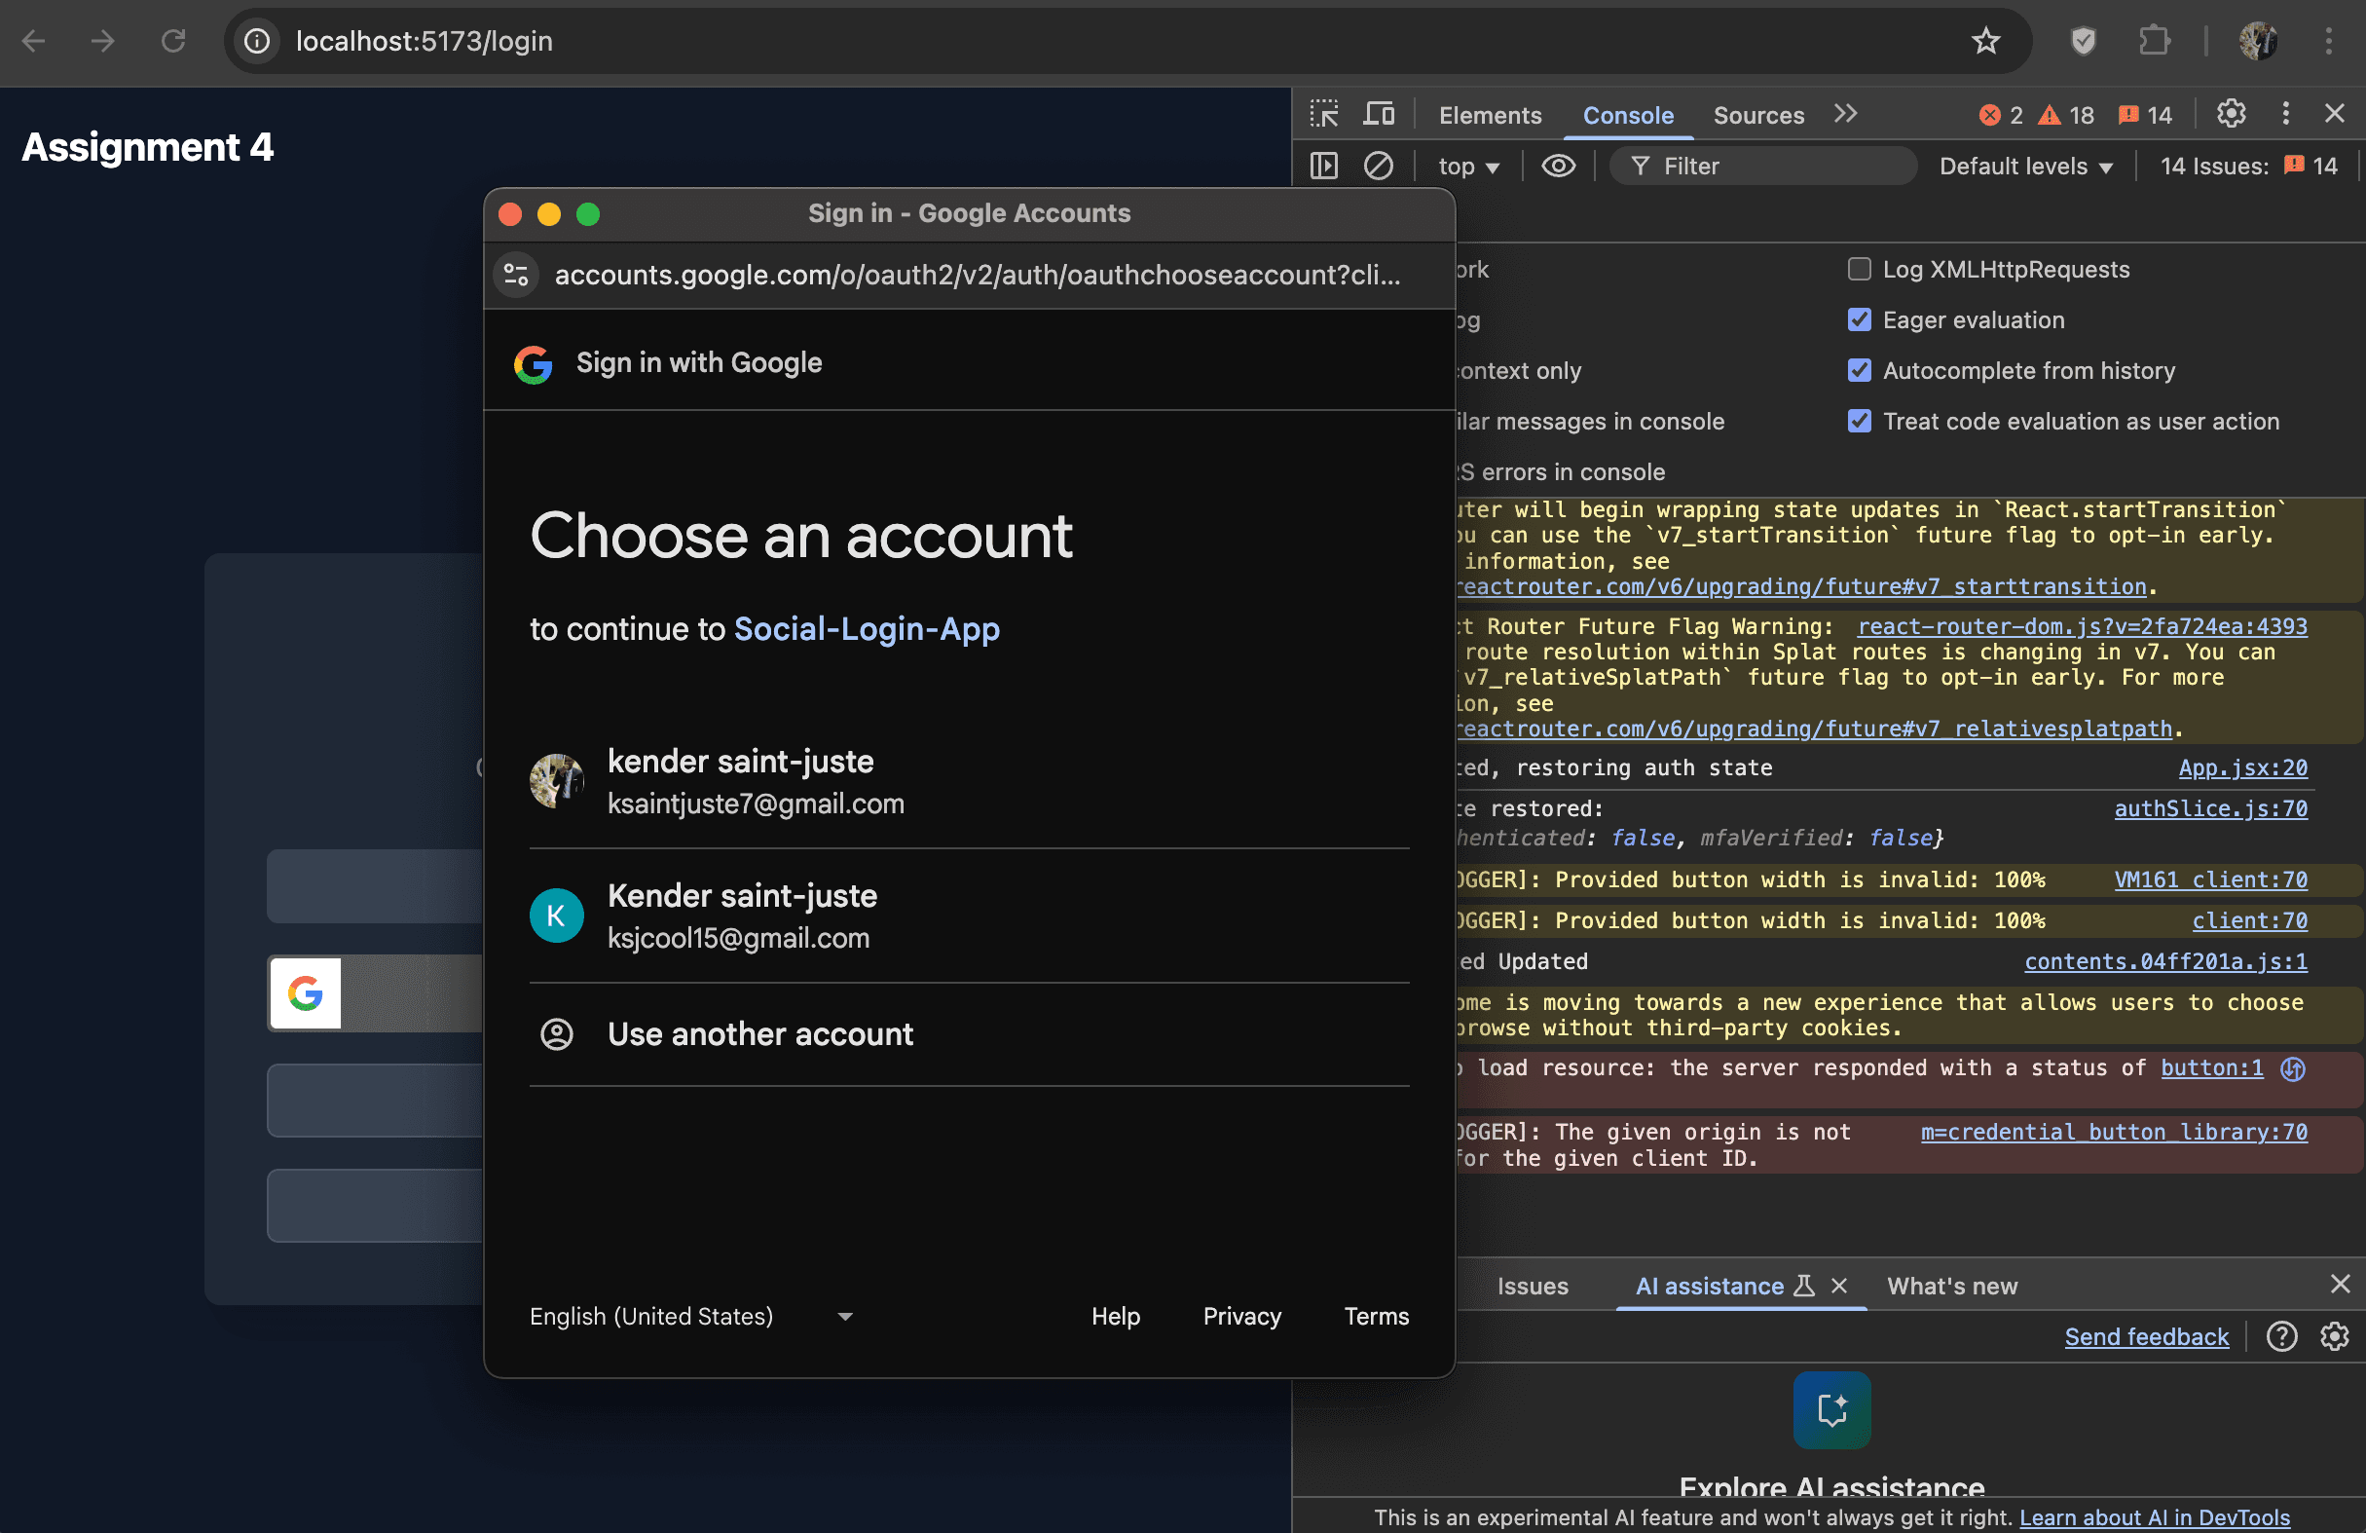Click Send feedback link
The image size is (2366, 1533).
point(2146,1336)
